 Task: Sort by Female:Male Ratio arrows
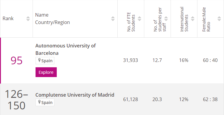pyautogui.click(x=219, y=19)
